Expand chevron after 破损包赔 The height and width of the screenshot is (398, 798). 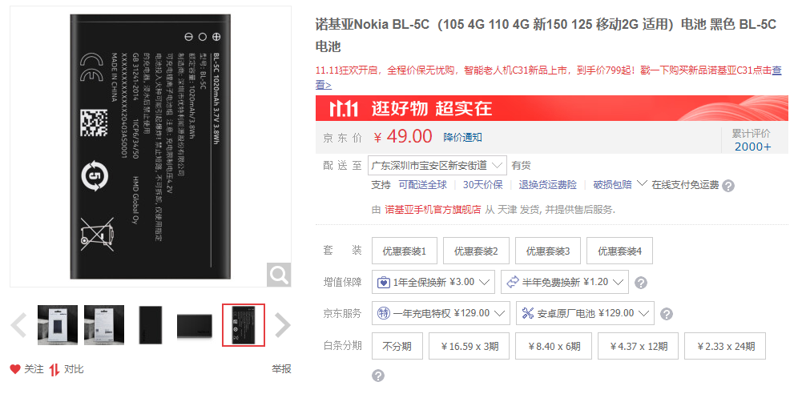642,183
